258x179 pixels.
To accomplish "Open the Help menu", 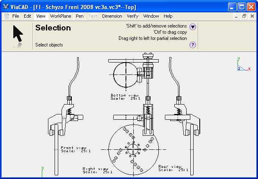I will 168,16.
